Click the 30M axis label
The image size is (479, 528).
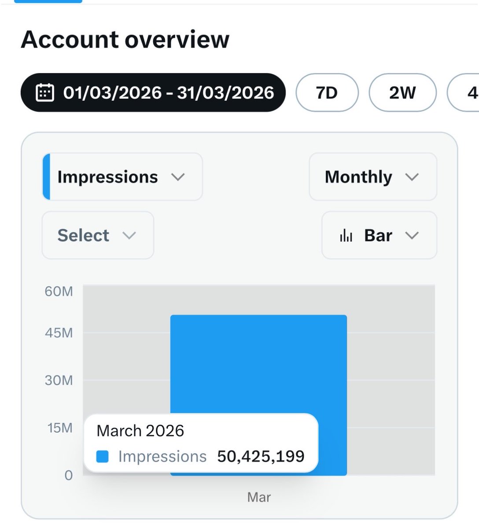(x=59, y=380)
